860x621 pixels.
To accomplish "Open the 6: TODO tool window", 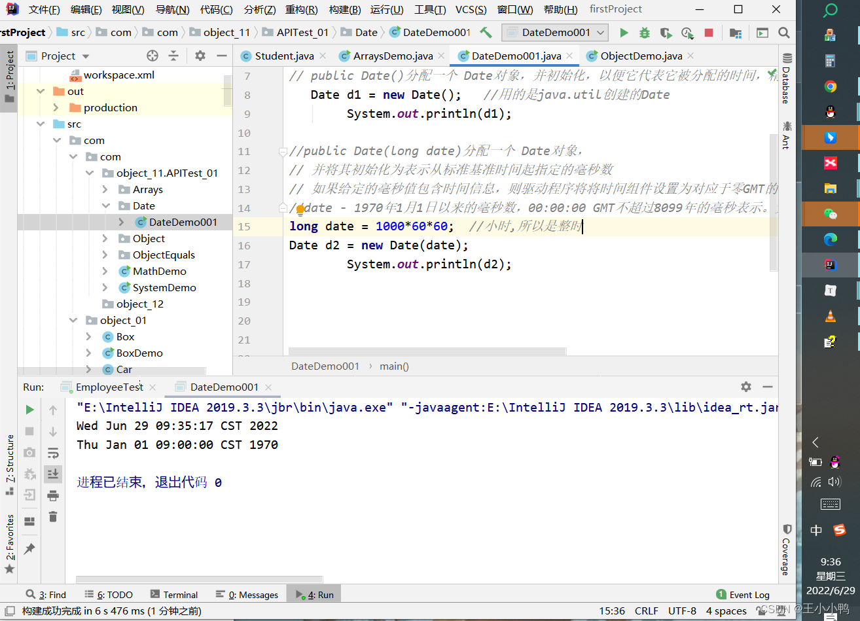I will pos(109,594).
